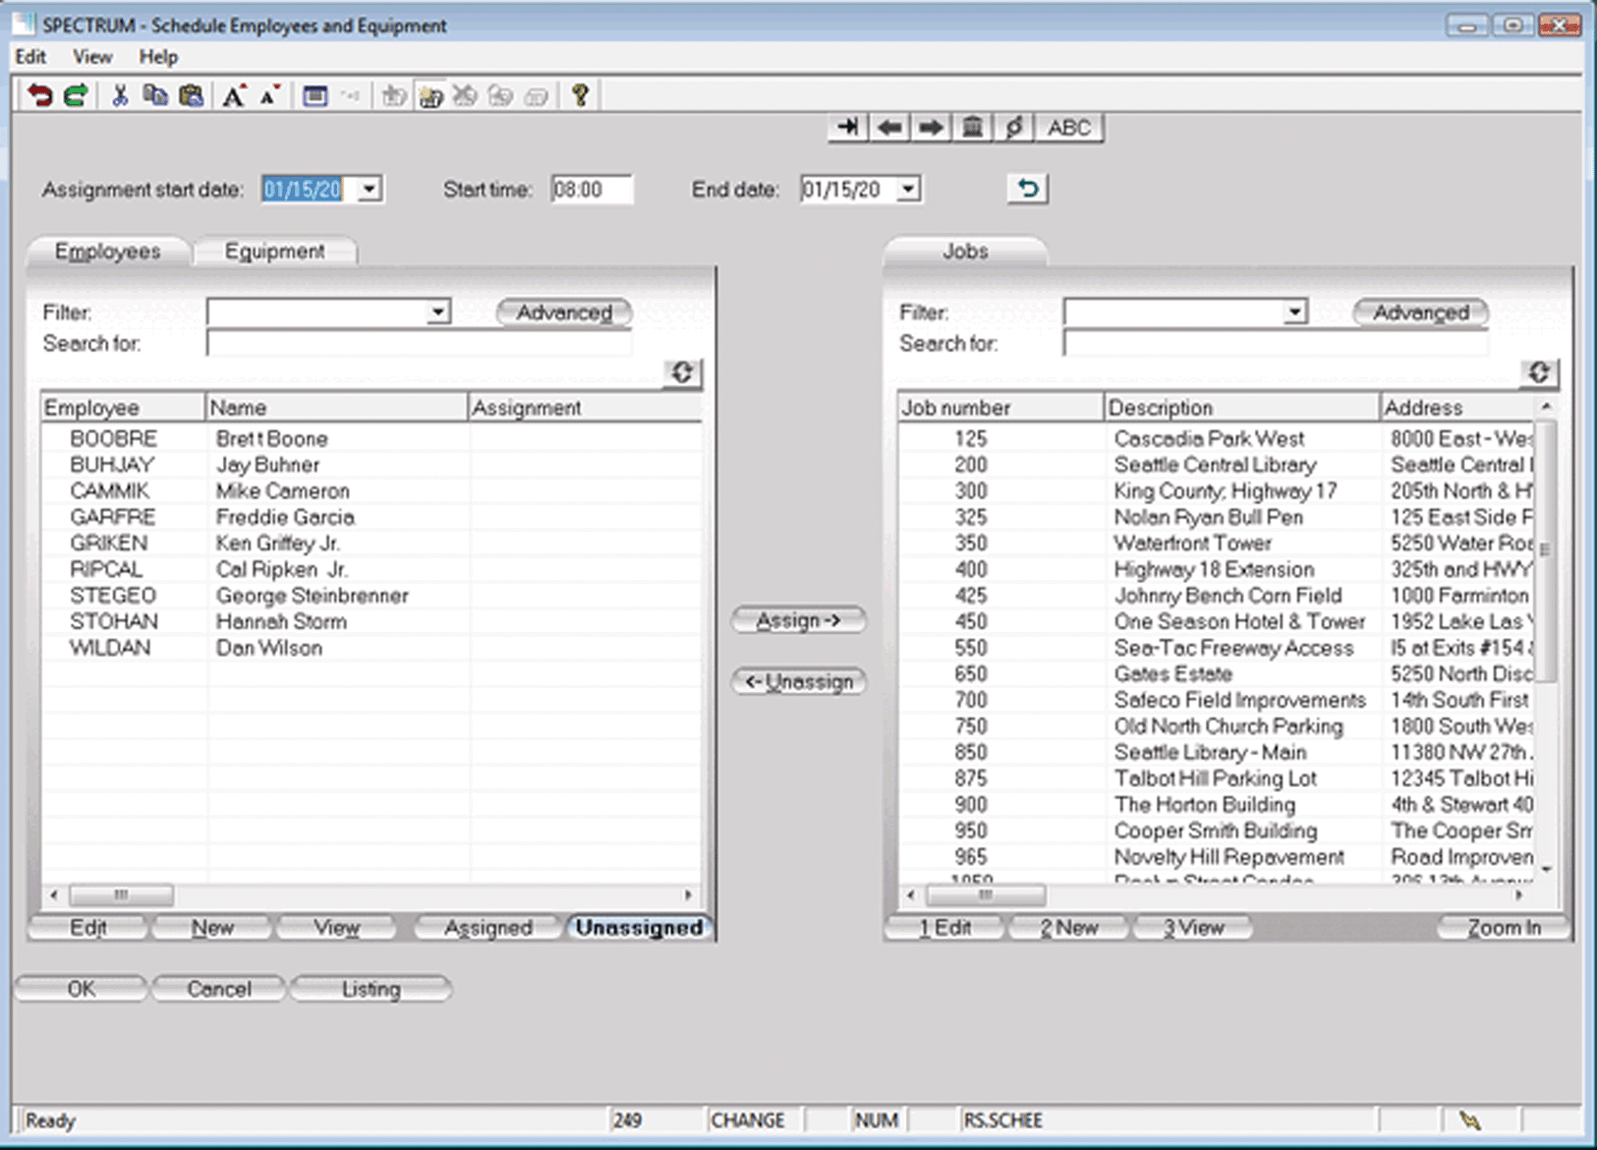Click the jobs list down scroll arrow
Viewport: 1597px width, 1150px height.
[x=1547, y=869]
